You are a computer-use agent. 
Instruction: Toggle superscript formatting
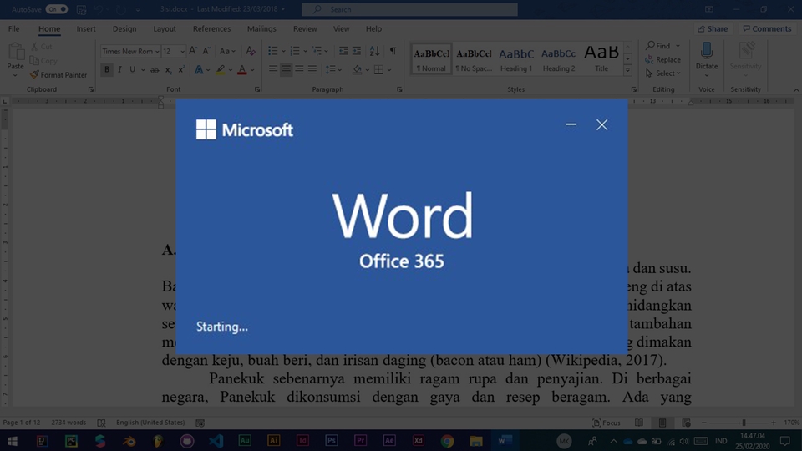coord(181,70)
